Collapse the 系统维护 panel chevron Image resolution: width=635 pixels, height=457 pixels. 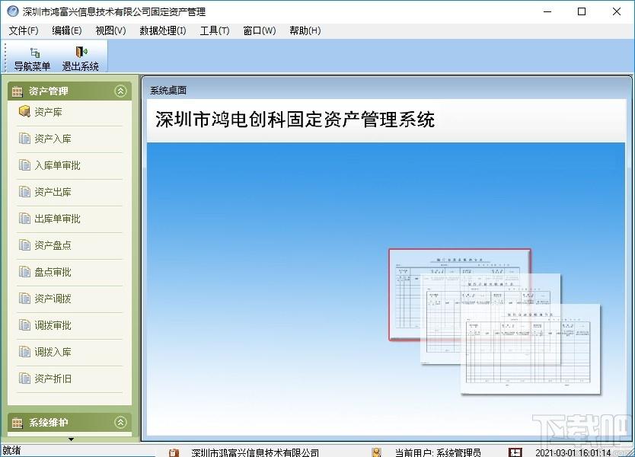(x=120, y=423)
